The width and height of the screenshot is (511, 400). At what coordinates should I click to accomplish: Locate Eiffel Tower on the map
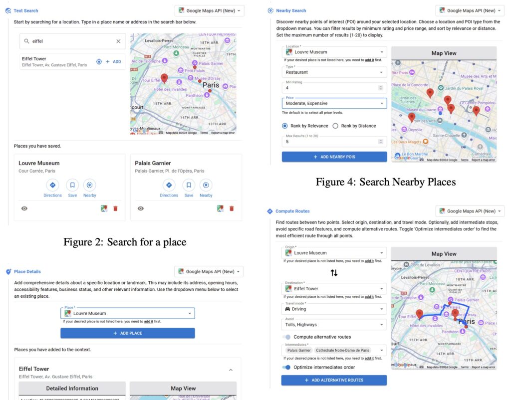point(99,61)
